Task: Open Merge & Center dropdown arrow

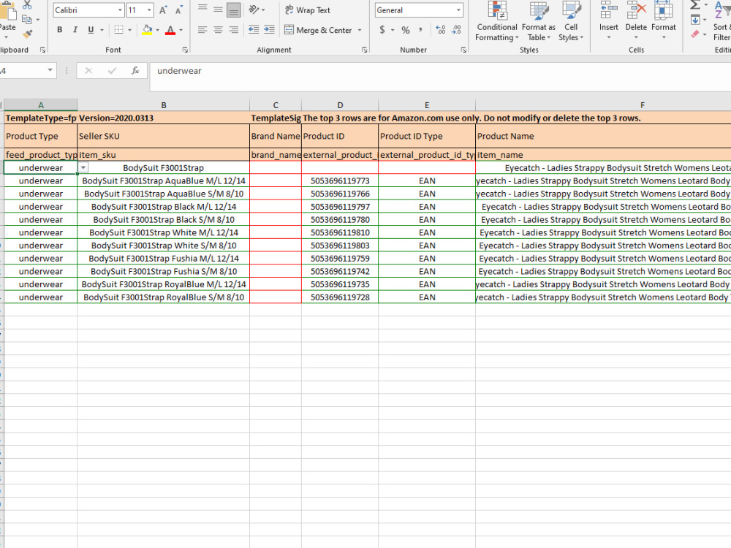Action: [360, 30]
